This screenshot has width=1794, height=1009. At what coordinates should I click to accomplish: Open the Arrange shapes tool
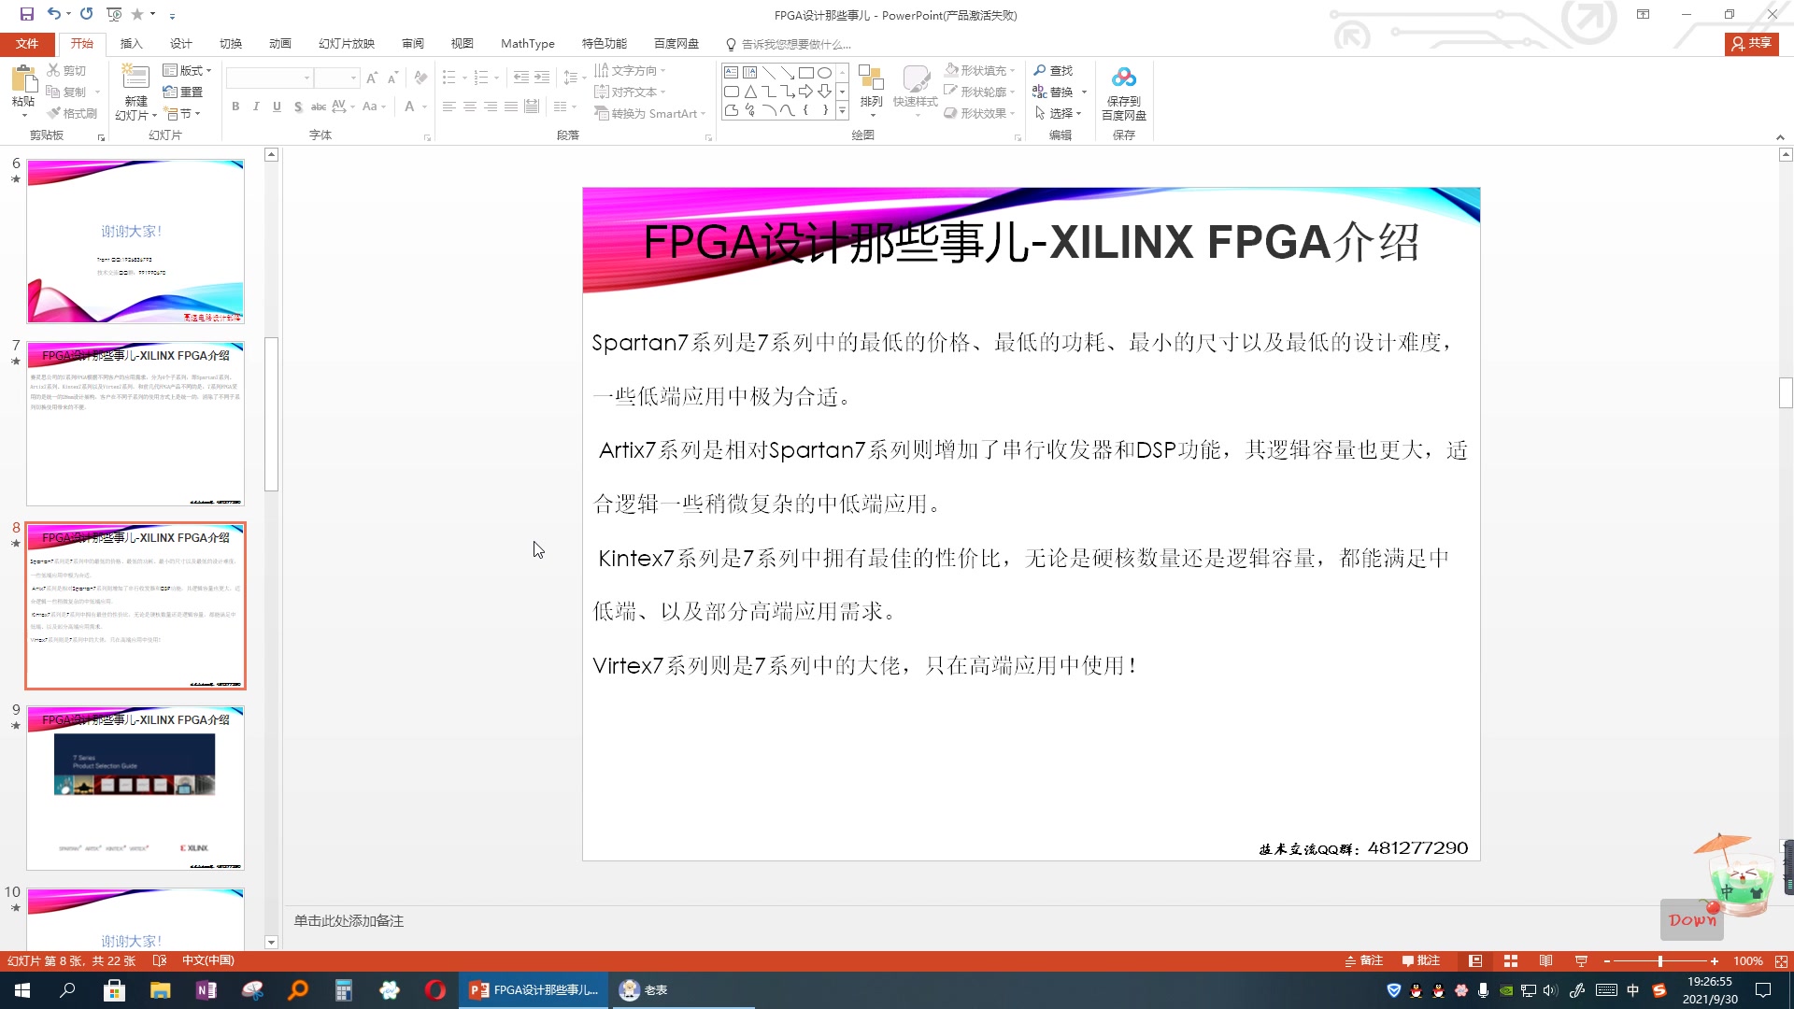(871, 89)
